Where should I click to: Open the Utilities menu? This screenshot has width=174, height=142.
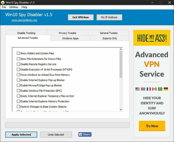(14, 7)
